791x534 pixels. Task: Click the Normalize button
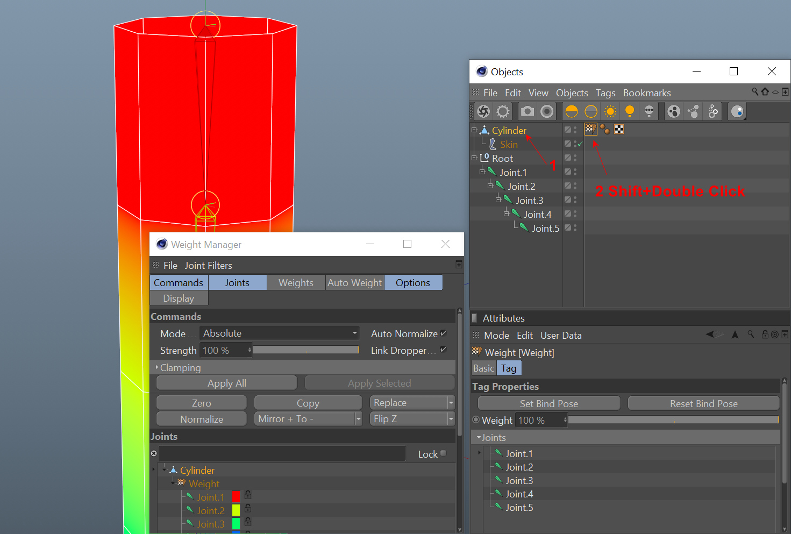tap(202, 419)
